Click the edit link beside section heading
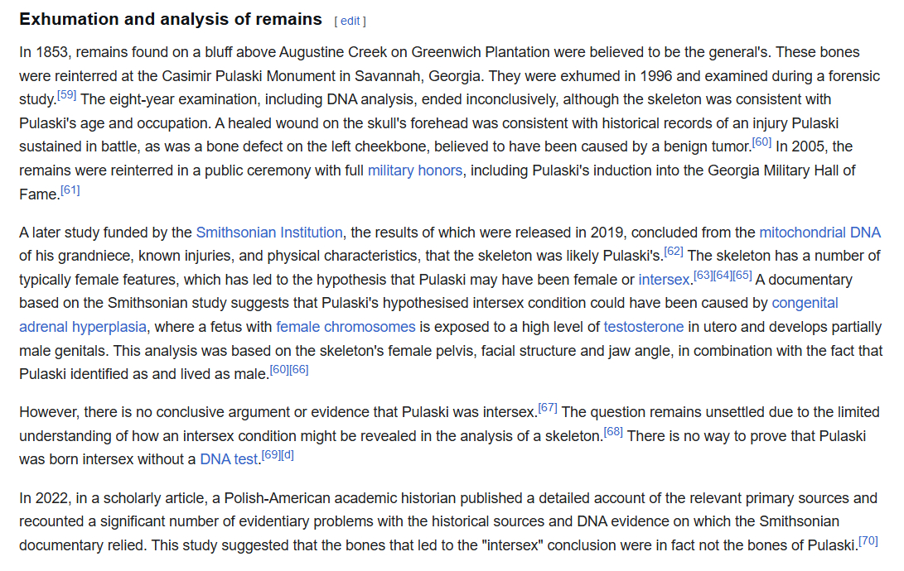The height and width of the screenshot is (571, 904). 350,21
